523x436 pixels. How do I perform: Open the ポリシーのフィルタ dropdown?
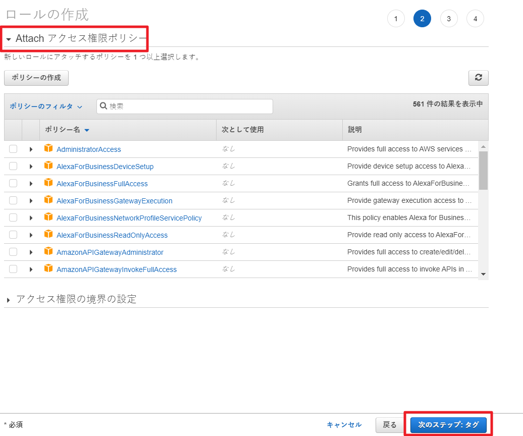point(45,106)
